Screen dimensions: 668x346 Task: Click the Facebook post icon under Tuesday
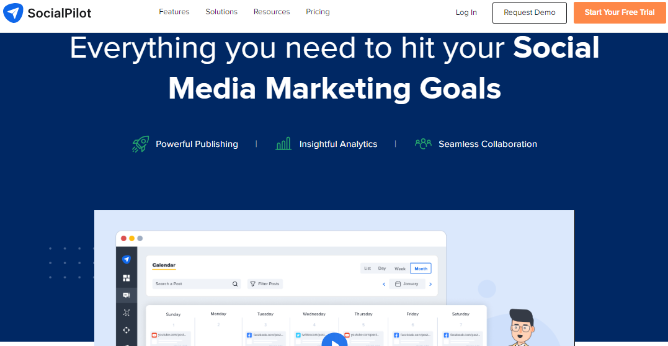coord(249,335)
